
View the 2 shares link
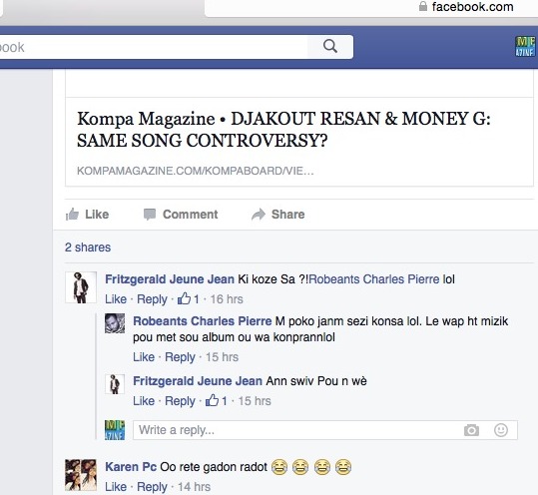(88, 247)
